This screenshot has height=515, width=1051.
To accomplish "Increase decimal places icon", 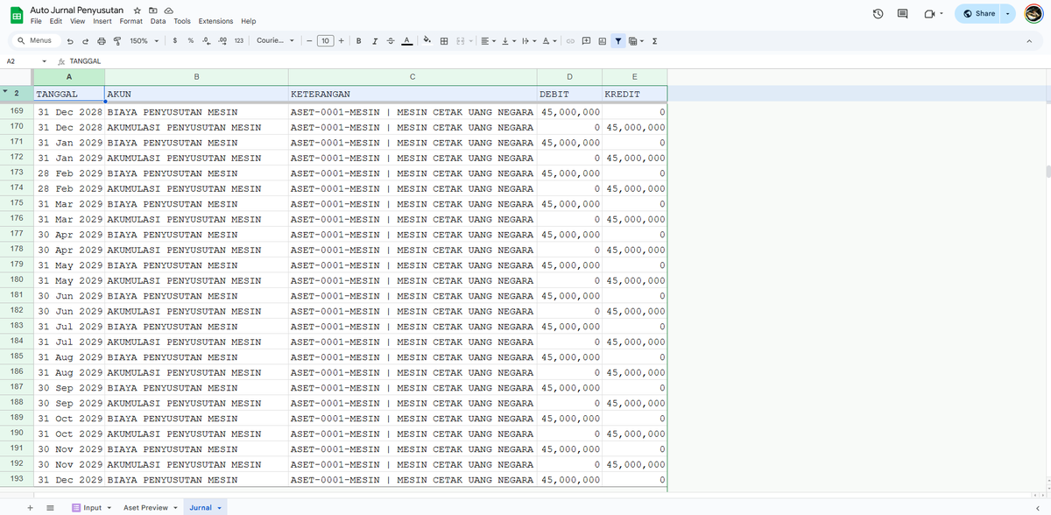I will [x=222, y=40].
